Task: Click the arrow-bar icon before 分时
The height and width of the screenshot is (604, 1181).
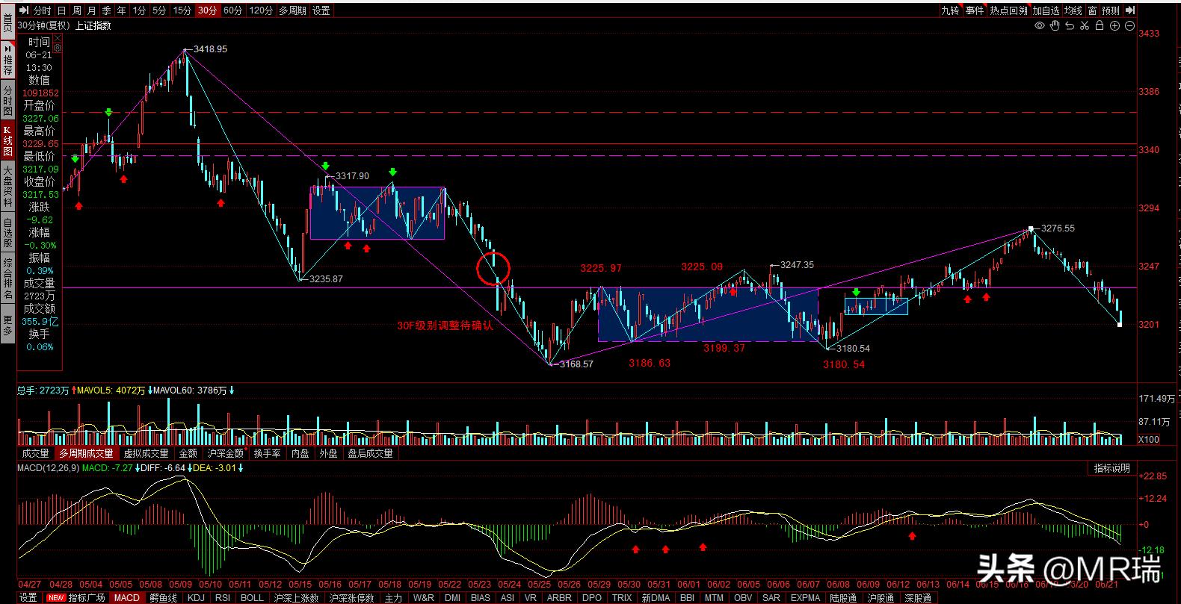Action: tap(23, 10)
